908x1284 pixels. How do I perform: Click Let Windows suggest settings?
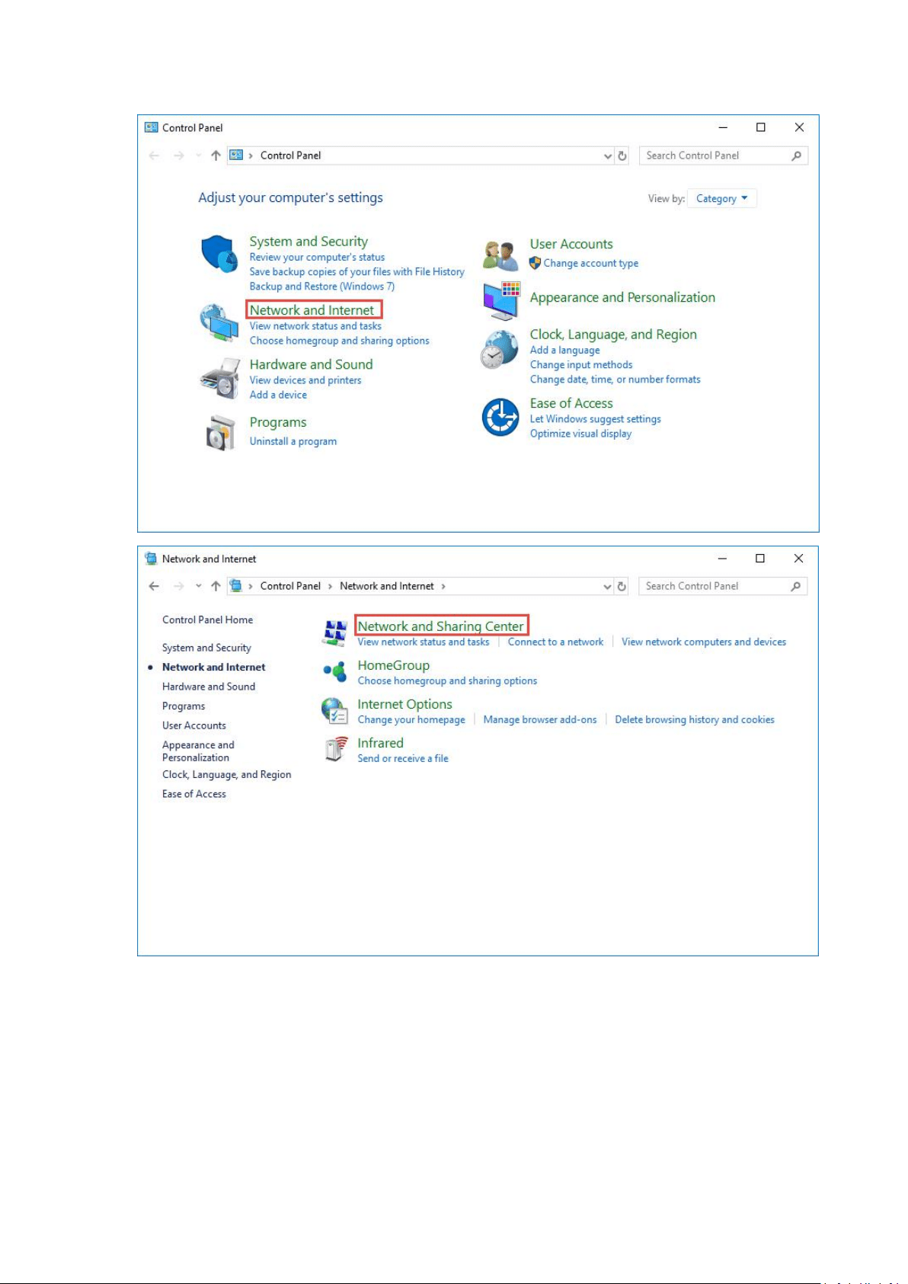coord(596,419)
